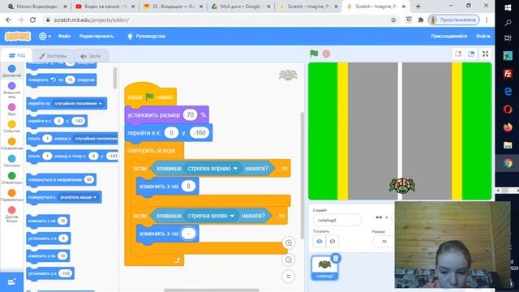Click palette block повернуться в направлении 90
The height and width of the screenshot is (292, 519).
point(62,179)
